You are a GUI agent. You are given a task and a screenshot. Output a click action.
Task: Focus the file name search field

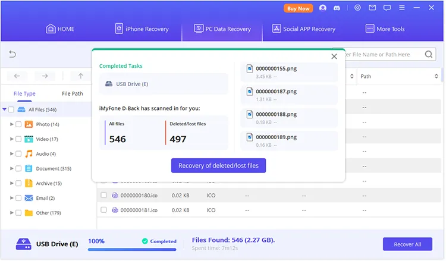[x=384, y=54]
